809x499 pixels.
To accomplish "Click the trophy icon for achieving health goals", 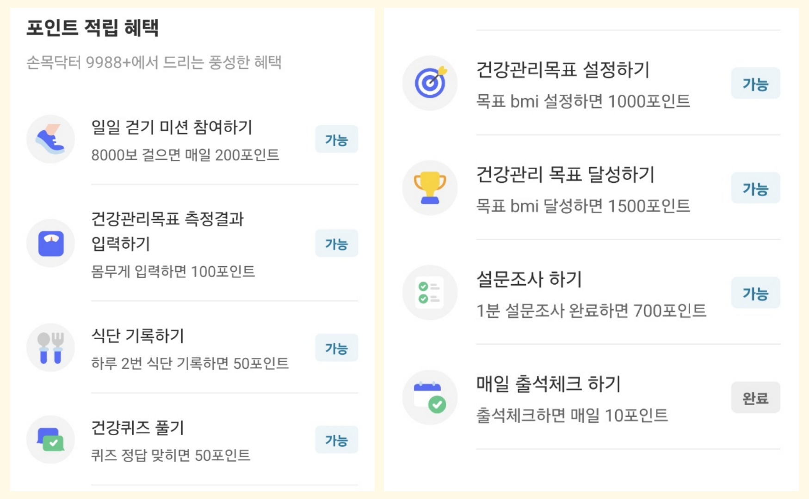I will tap(430, 187).
